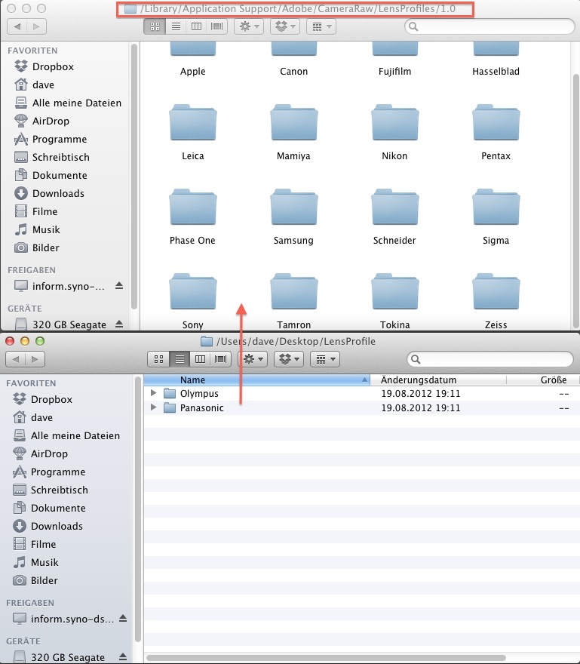Go back in upper Finder window
Viewport: 580px width, 664px height.
[17, 26]
